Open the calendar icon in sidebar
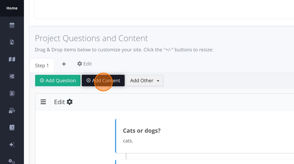Image resolution: width=294 pixels, height=164 pixels. (x=12, y=25)
